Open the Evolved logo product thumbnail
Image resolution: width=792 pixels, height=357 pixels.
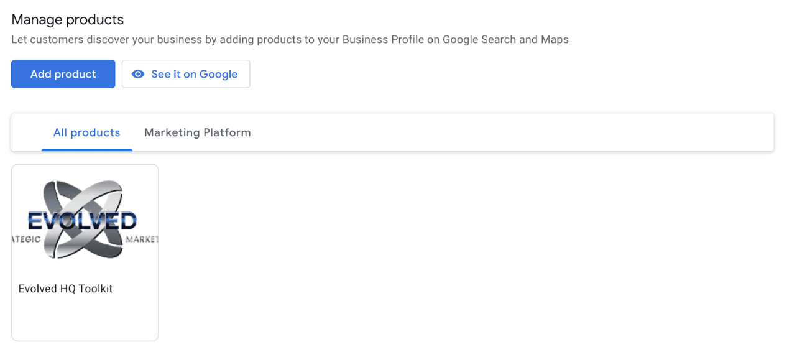tap(85, 220)
